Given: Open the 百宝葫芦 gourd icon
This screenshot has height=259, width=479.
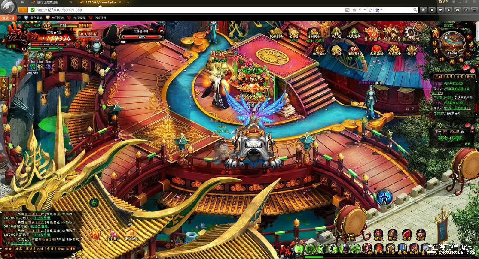Looking at the screenshot, I should [x=113, y=236].
